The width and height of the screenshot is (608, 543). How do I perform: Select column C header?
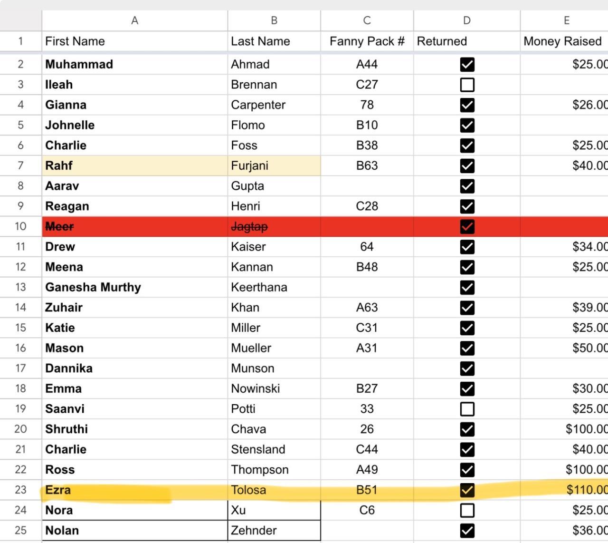(x=367, y=20)
